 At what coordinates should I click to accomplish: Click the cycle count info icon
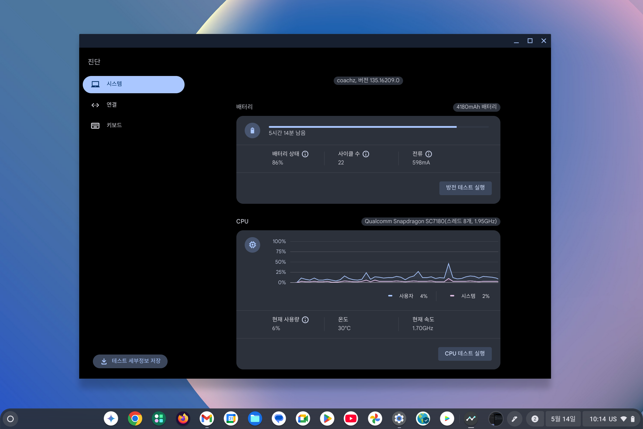[x=366, y=154]
